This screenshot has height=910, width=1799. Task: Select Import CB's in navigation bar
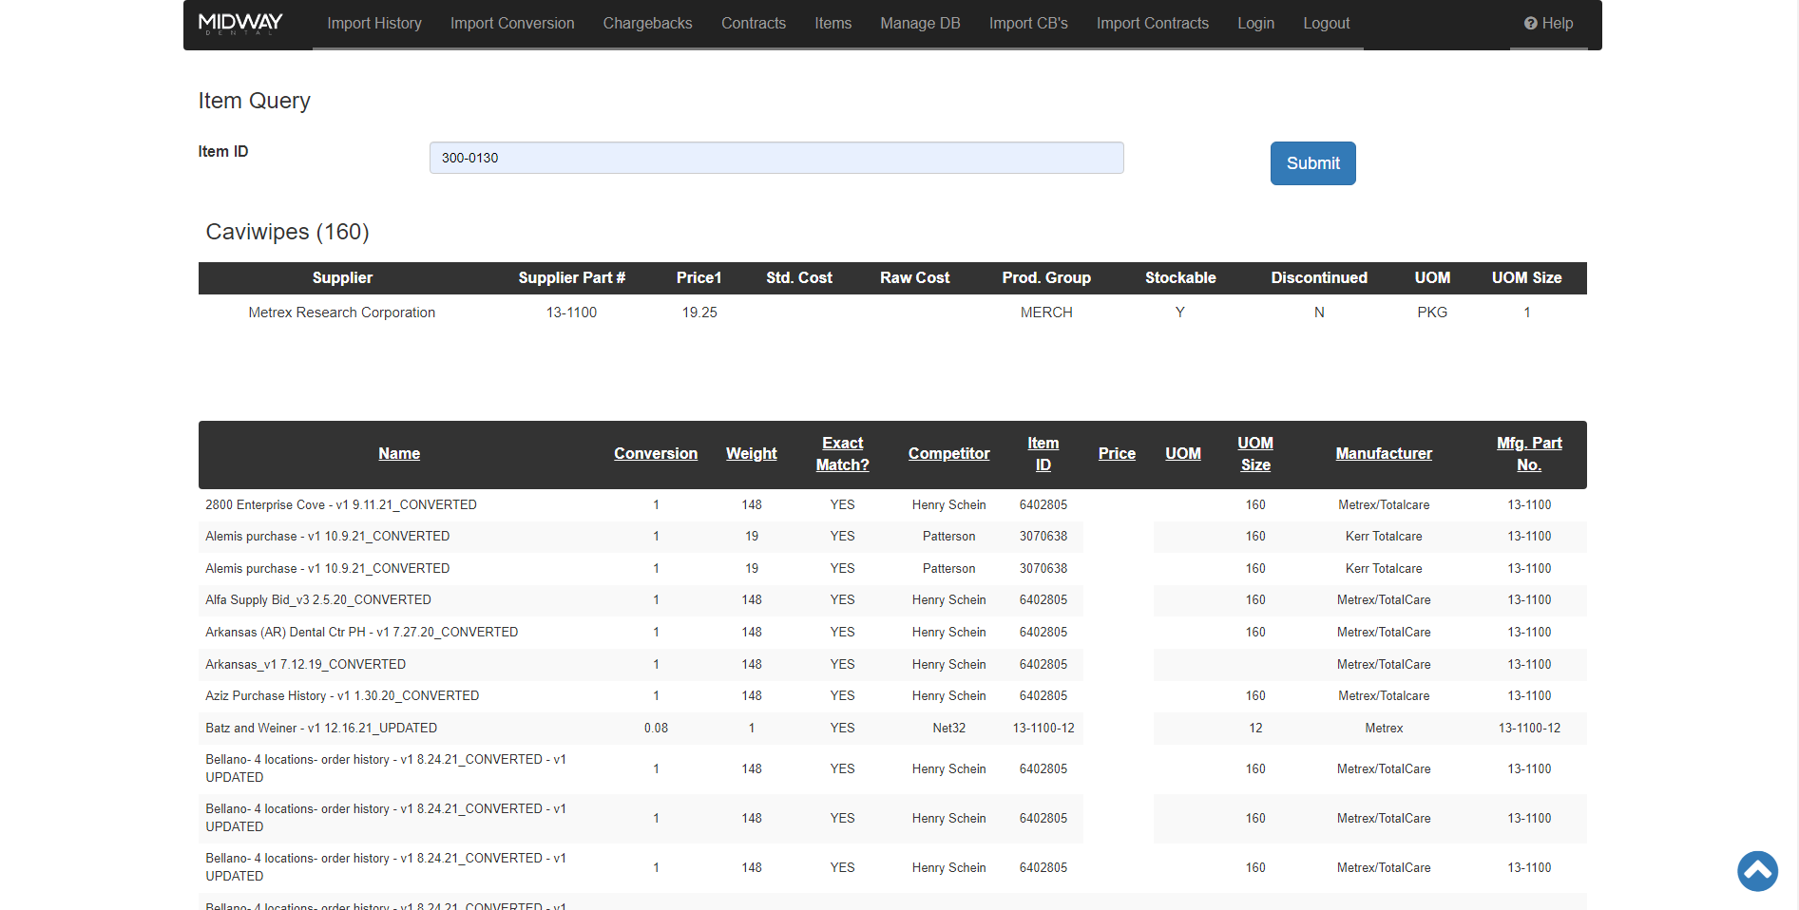[1028, 24]
